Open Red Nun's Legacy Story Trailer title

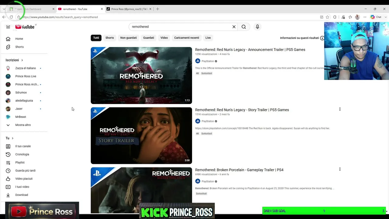(242, 110)
